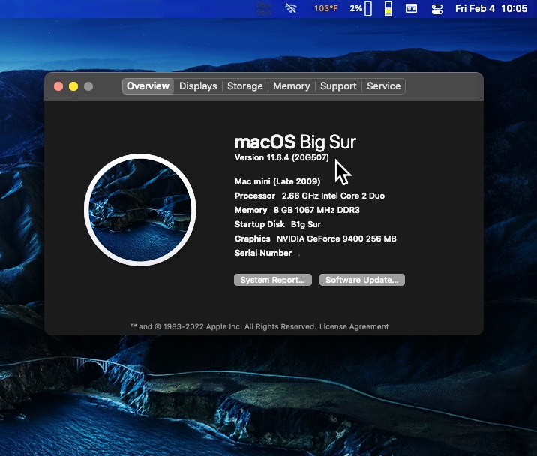Click the macOS Big Sur title
Screen dimensions: 537x456
click(x=295, y=142)
